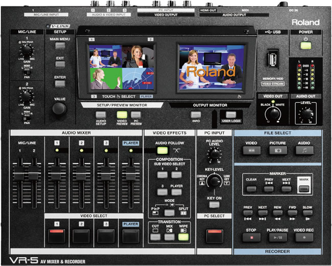Click the VIDEO OUT black/white fade knob
The width and height of the screenshot is (332, 266).
click(x=274, y=114)
